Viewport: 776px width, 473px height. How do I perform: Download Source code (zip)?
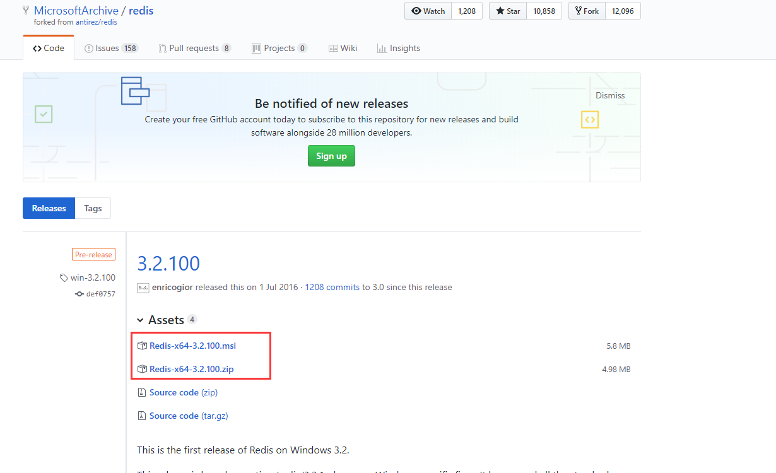pos(184,392)
